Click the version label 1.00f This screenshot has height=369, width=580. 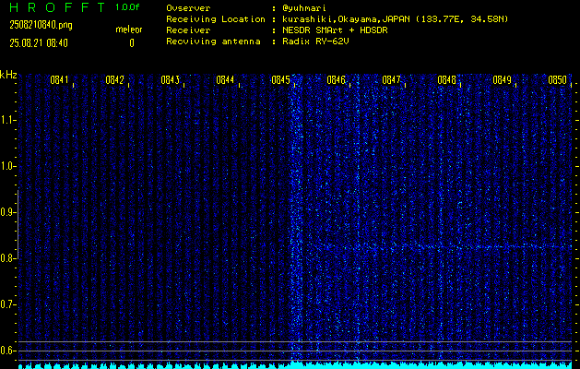coord(127,7)
